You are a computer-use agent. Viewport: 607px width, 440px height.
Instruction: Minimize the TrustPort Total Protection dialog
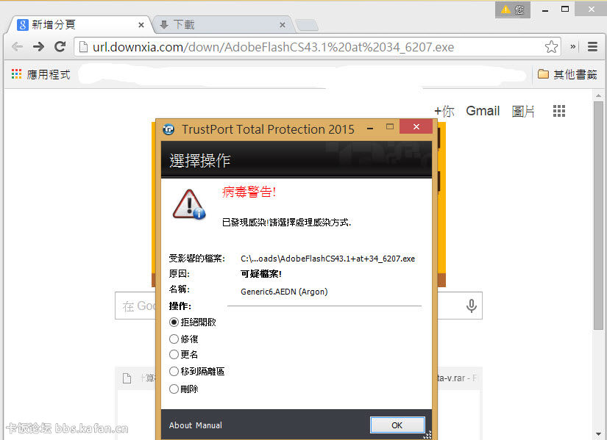point(371,128)
